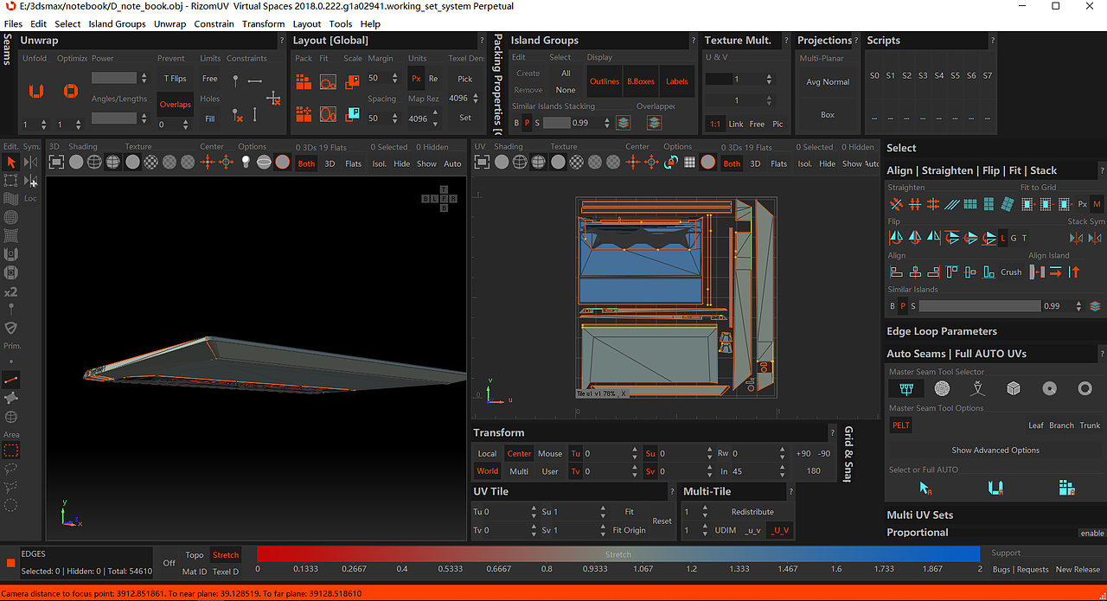The image size is (1107, 601).
Task: Toggle Outlines display in Island Groups
Action: pyautogui.click(x=605, y=81)
